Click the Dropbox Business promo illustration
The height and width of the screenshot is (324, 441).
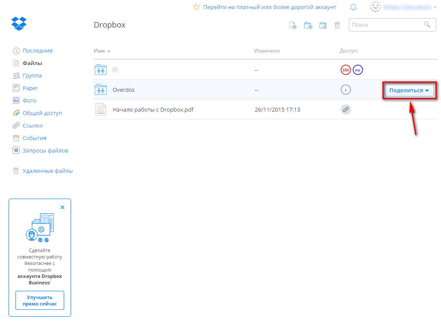click(40, 227)
